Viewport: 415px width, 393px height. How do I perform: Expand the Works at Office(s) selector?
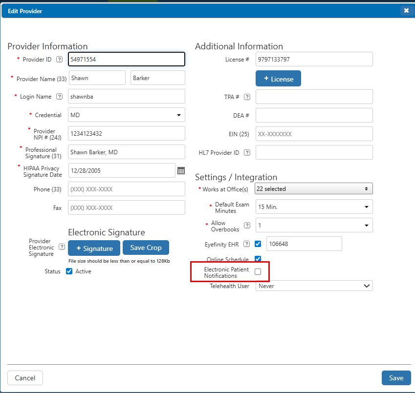pos(314,188)
